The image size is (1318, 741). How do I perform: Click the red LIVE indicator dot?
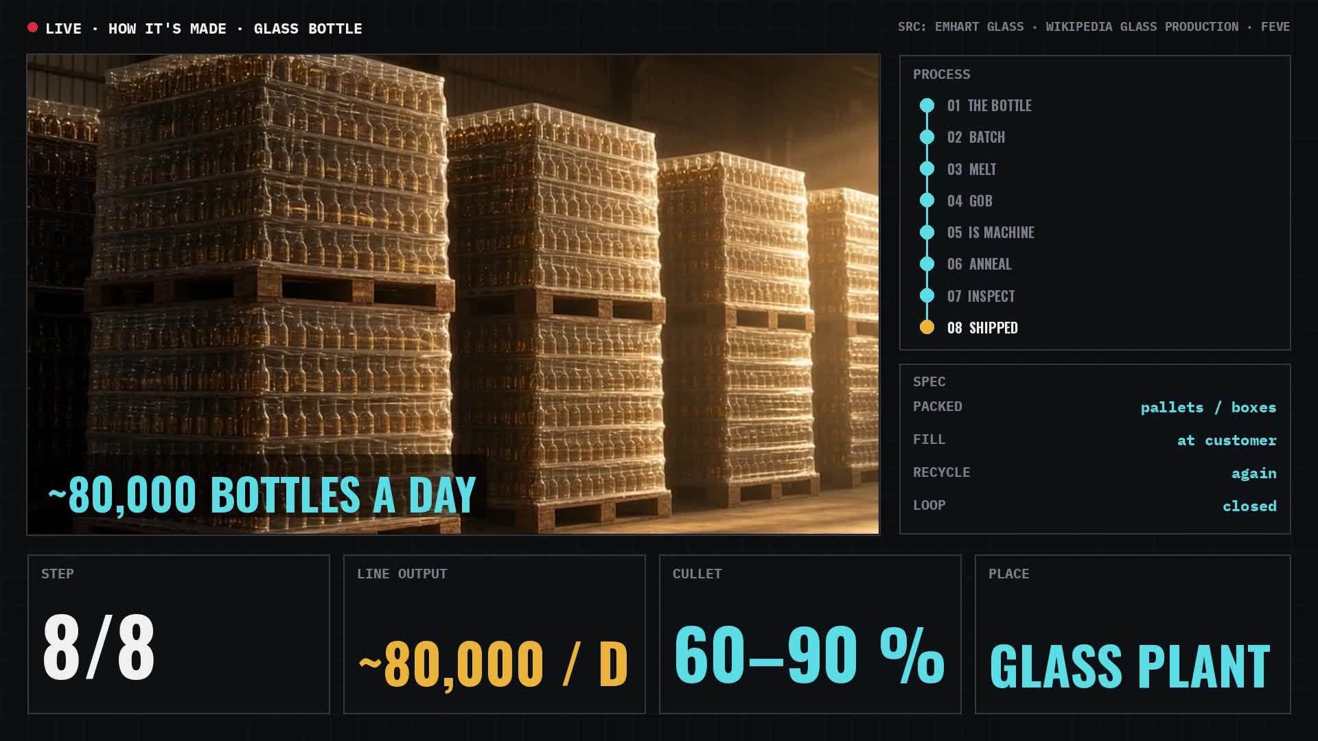32,27
